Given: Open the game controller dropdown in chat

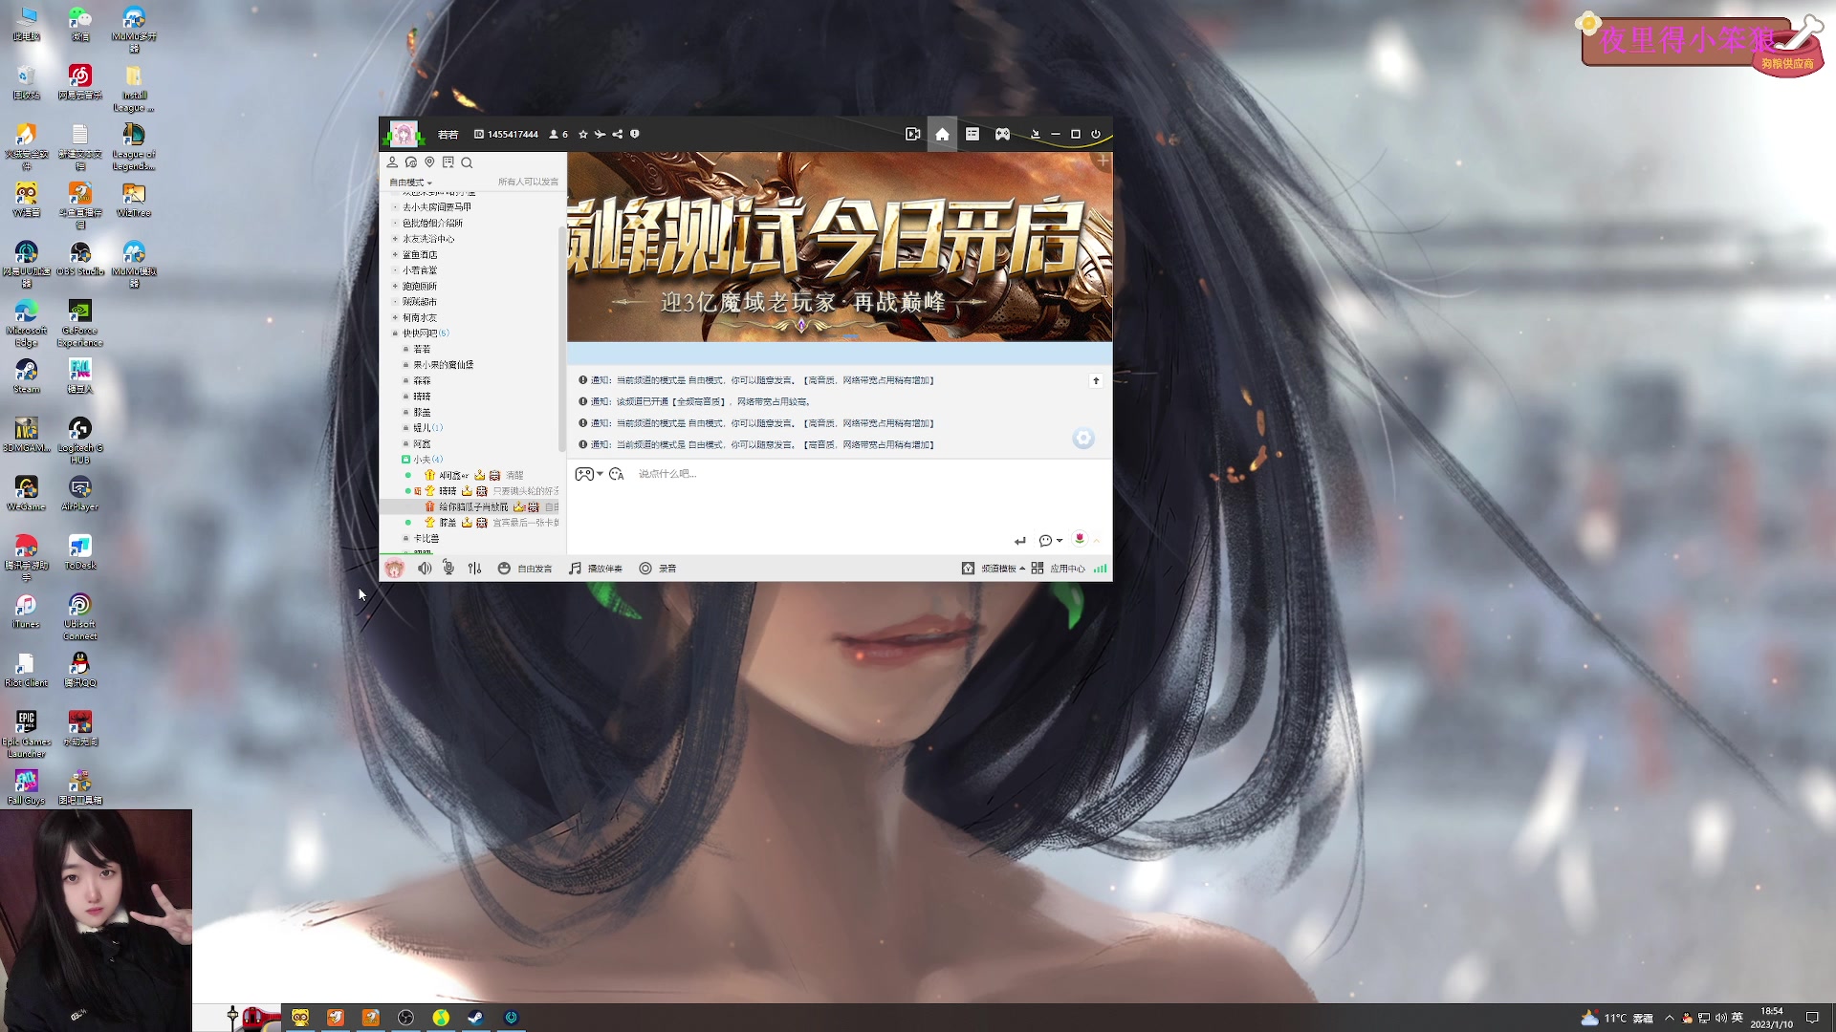Looking at the screenshot, I should (588, 474).
